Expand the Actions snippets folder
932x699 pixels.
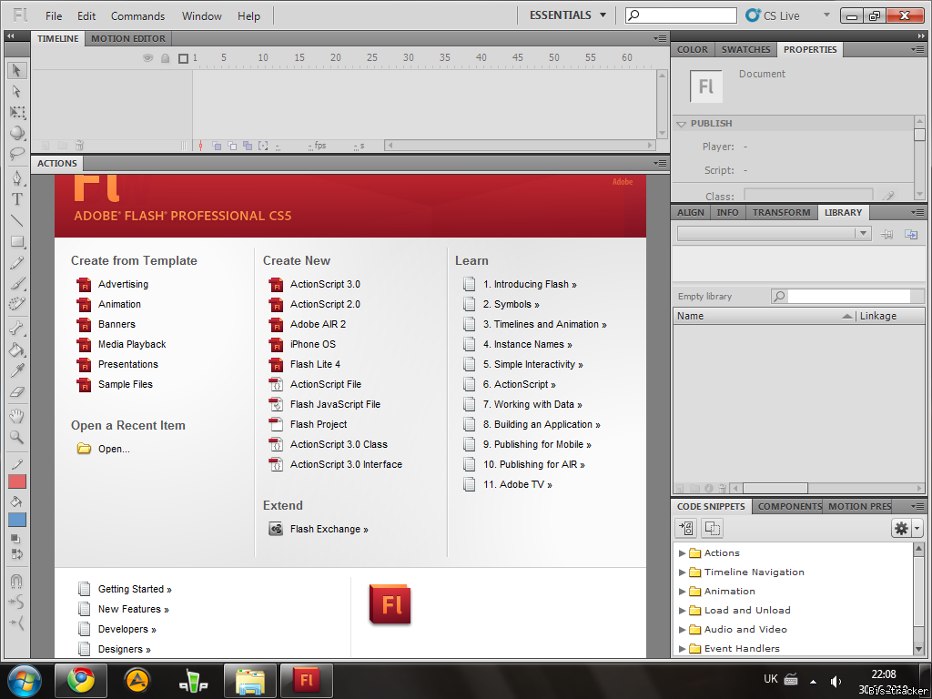[x=683, y=552]
